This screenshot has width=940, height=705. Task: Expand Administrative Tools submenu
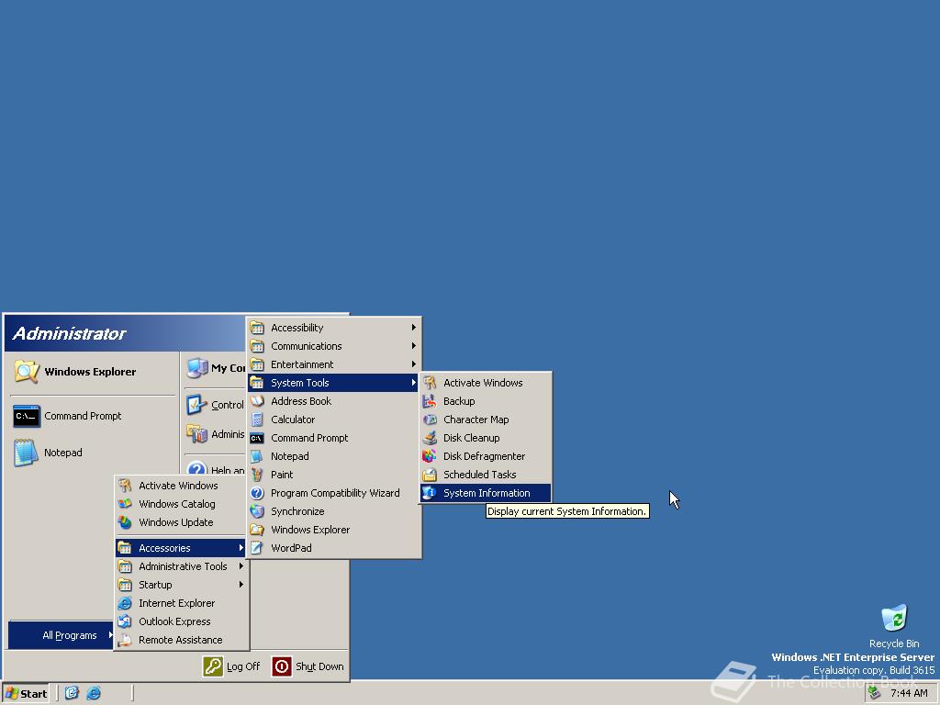point(181,566)
